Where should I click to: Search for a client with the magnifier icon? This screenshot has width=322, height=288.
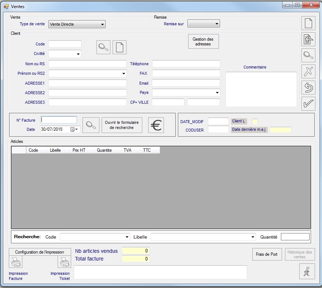click(103, 47)
